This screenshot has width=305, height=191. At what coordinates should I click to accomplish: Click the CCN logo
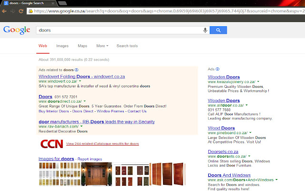[52, 144]
